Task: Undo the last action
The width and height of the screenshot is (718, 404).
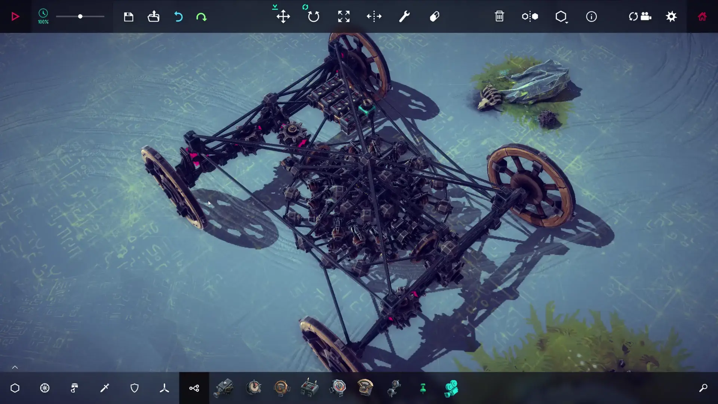Action: [x=178, y=16]
